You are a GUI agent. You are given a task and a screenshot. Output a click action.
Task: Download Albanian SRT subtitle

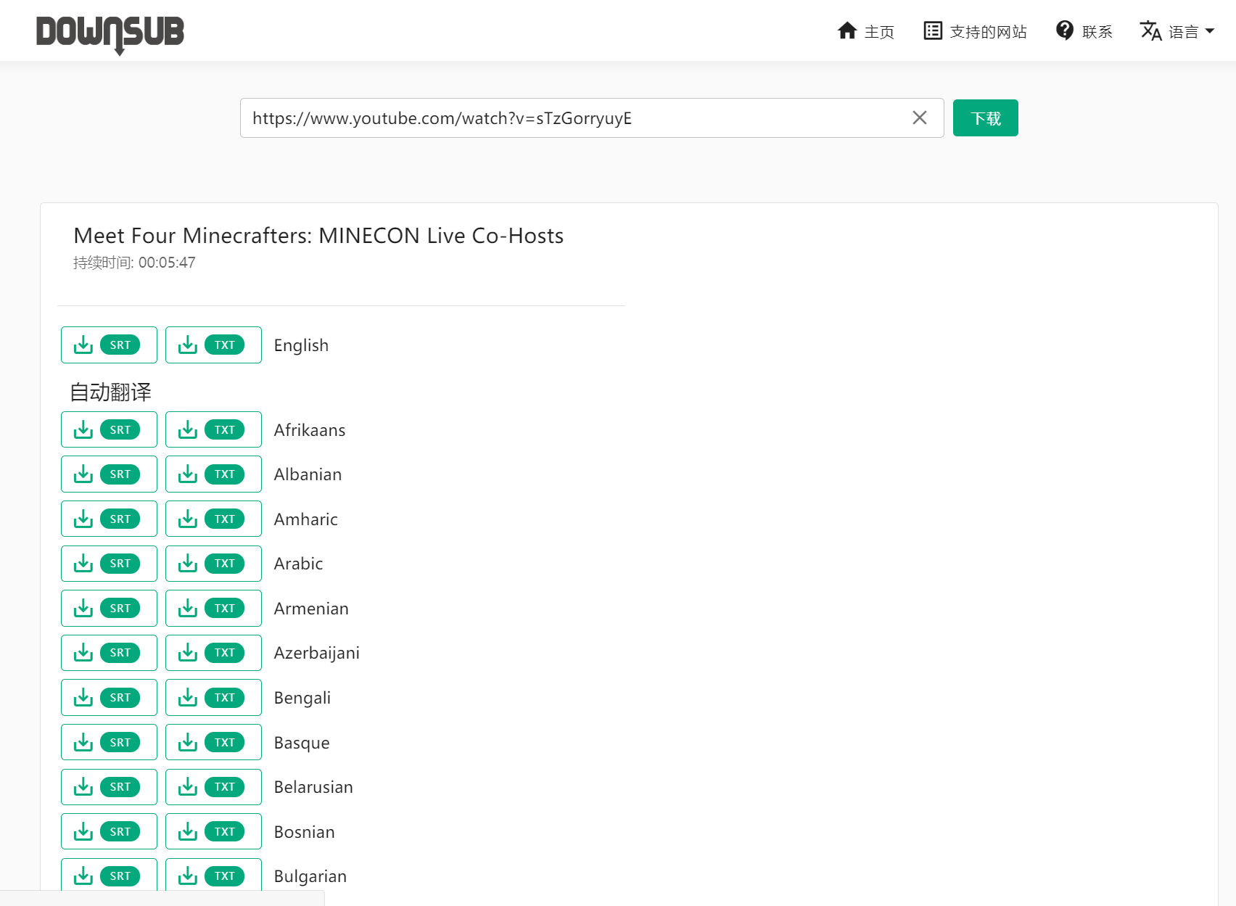pos(109,474)
